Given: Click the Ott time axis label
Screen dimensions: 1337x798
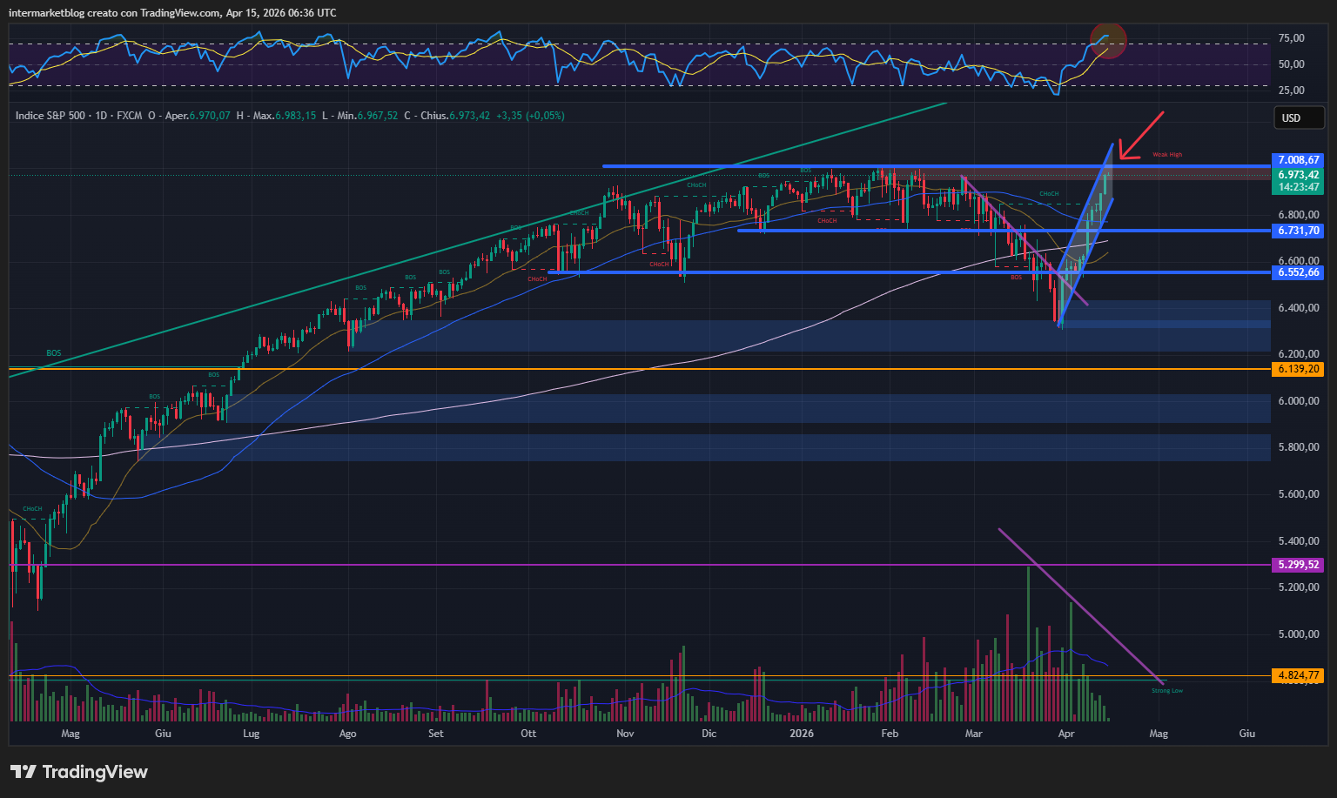Looking at the screenshot, I should [528, 734].
